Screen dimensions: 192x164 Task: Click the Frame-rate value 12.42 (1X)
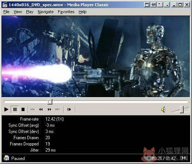point(54,119)
